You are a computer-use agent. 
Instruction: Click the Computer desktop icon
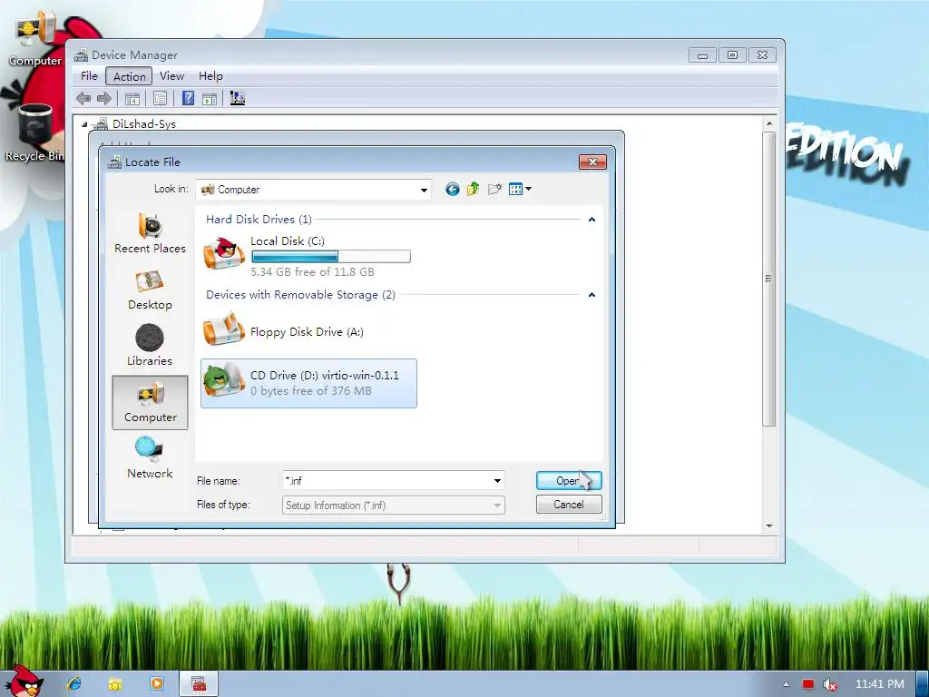point(35,40)
